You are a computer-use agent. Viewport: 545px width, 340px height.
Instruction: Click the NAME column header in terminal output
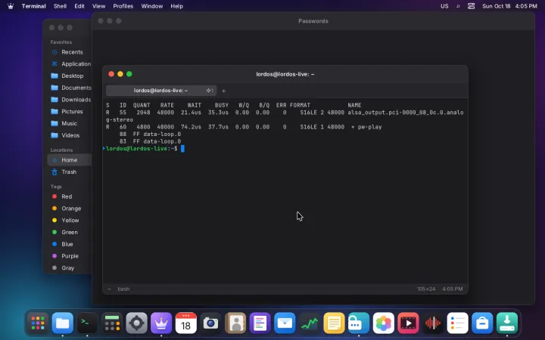[x=354, y=105]
